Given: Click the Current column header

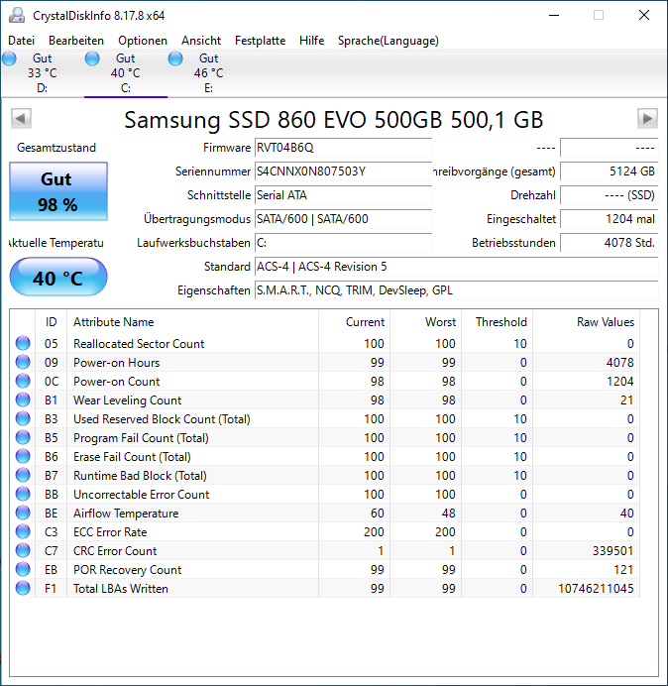Looking at the screenshot, I should [355, 322].
